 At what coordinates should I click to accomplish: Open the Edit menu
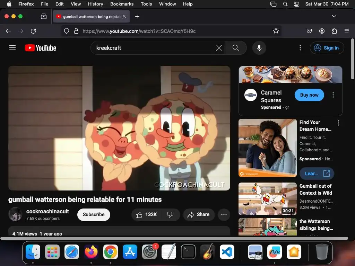pos(60,4)
